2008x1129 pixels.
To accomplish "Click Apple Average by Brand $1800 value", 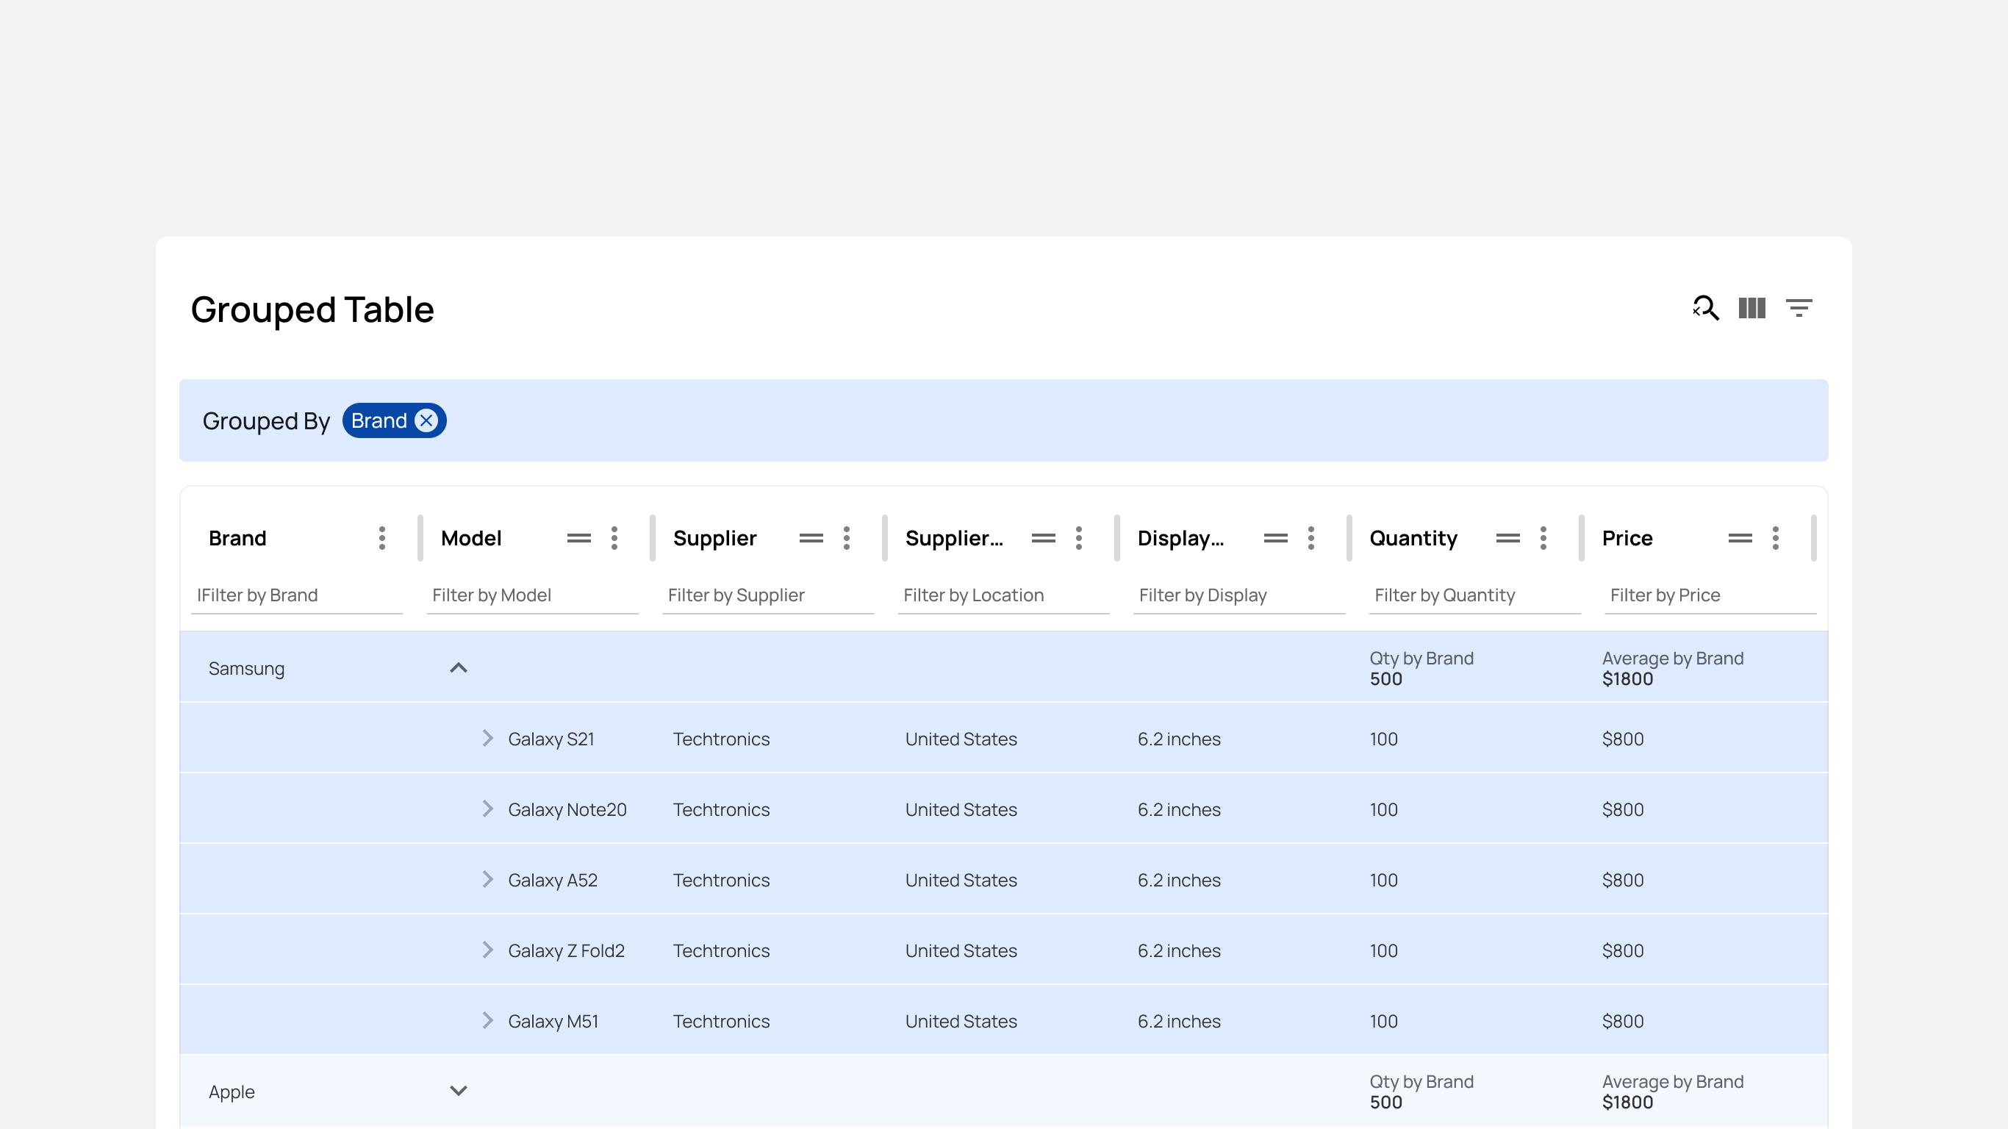I will (x=1627, y=1102).
